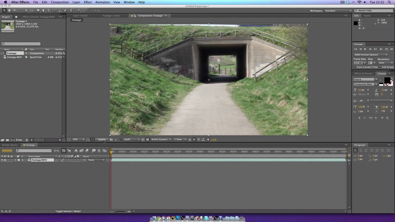The image size is (395, 222).
Task: Select the Zoom magnifier tool
Action: 15,10
